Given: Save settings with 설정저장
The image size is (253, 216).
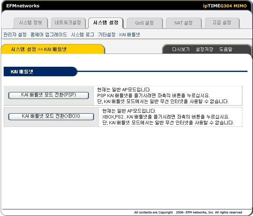Looking at the screenshot, I should [x=205, y=49].
